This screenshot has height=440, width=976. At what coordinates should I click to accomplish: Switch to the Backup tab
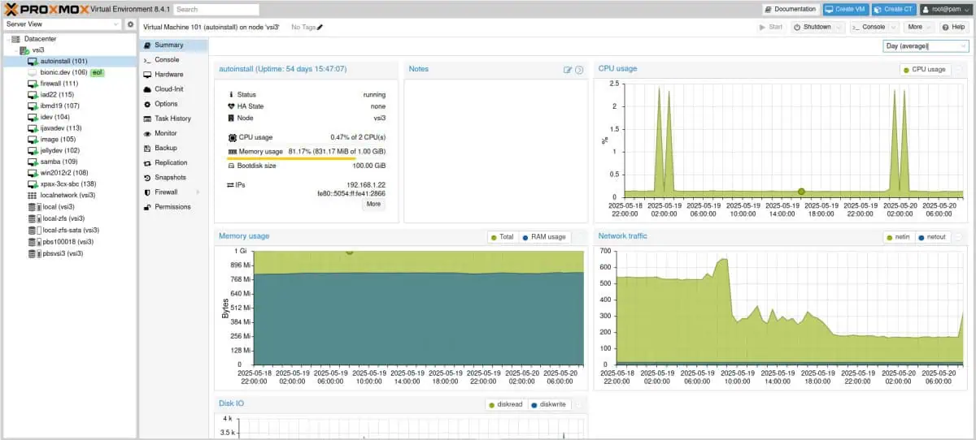(x=166, y=148)
